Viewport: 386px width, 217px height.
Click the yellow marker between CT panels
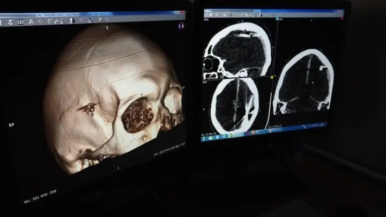[x=272, y=77]
